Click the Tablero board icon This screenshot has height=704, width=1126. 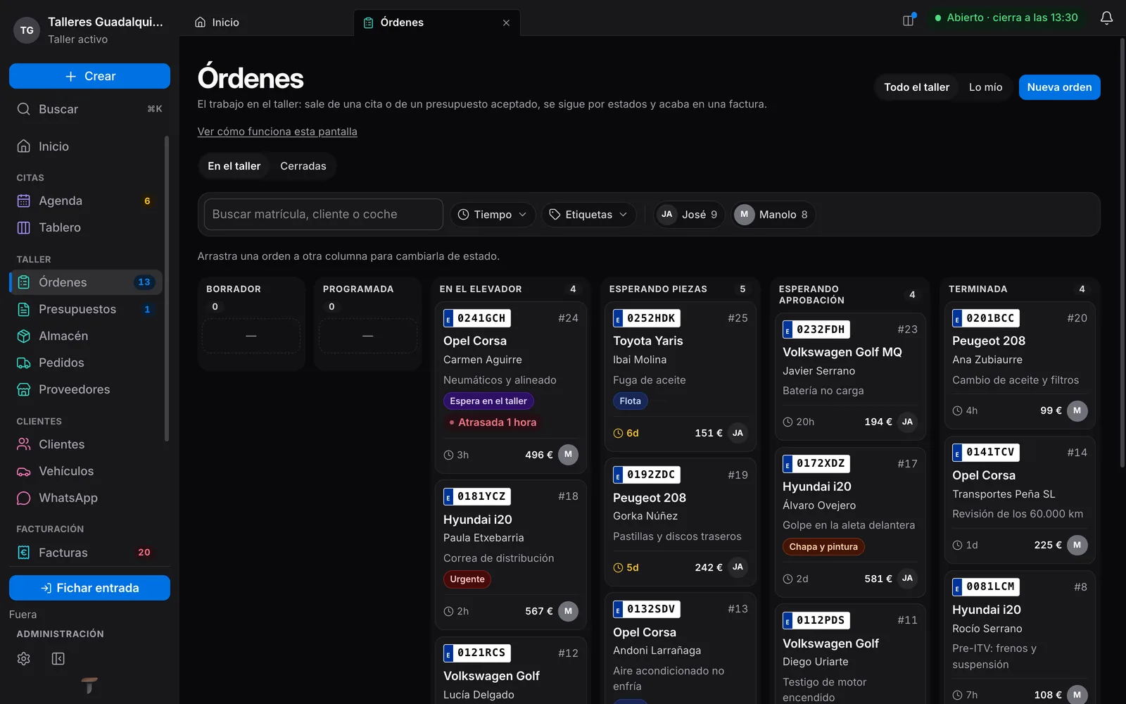[x=24, y=227]
